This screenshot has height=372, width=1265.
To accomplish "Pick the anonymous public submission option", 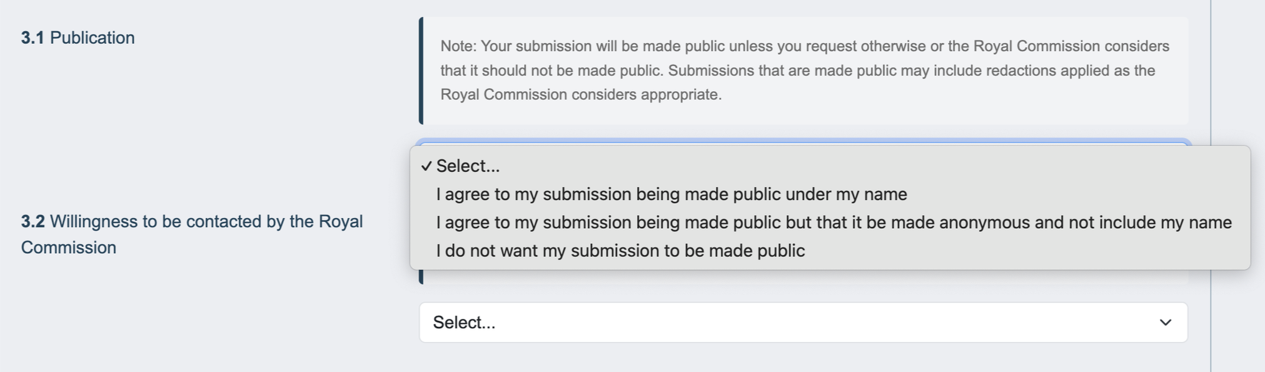I will point(834,223).
